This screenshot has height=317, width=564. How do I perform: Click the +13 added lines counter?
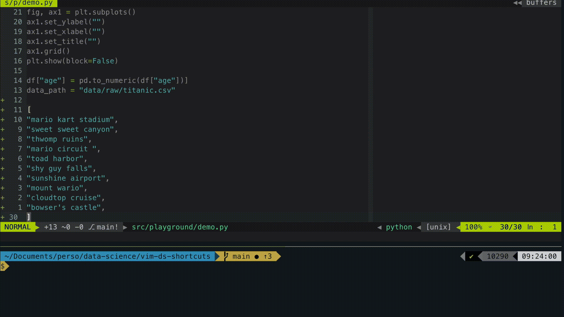(x=51, y=227)
